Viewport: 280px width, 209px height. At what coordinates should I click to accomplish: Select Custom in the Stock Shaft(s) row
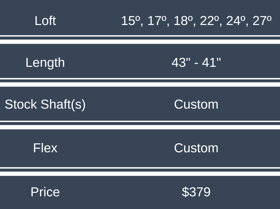(196, 104)
